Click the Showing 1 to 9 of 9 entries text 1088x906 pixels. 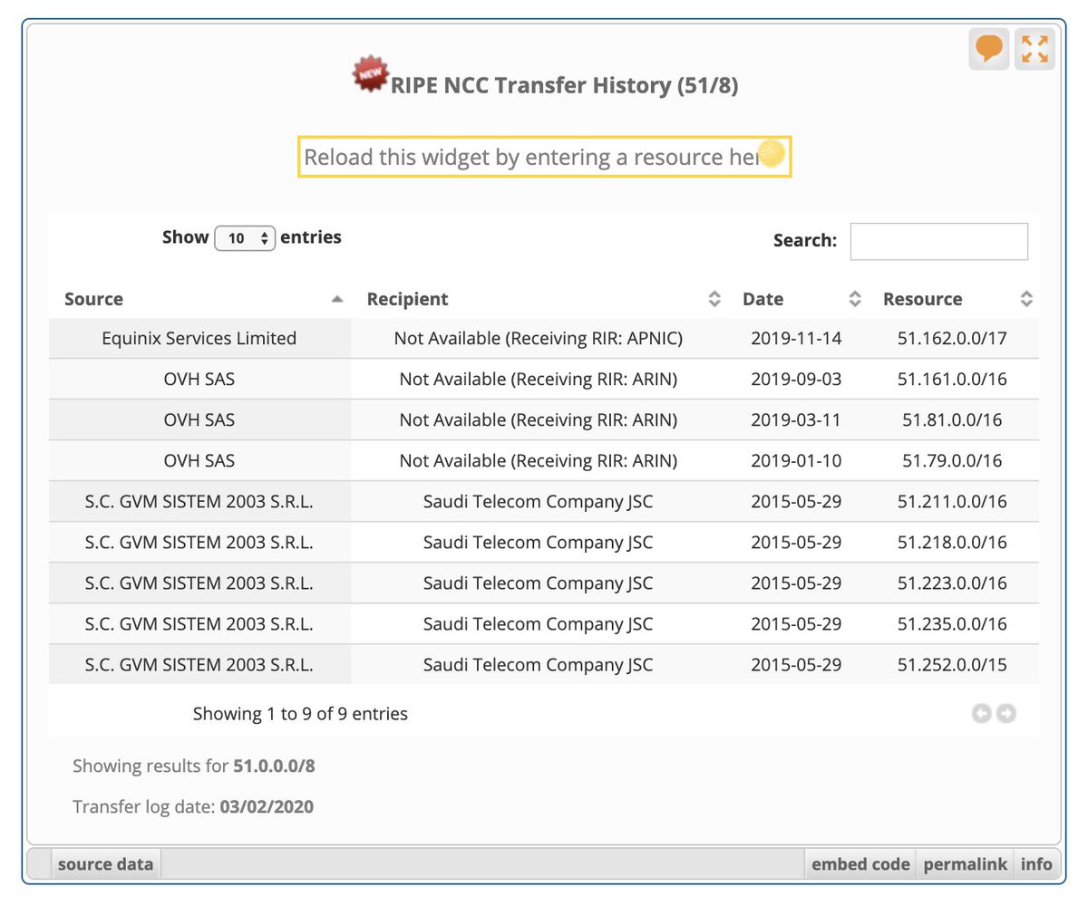pos(300,714)
